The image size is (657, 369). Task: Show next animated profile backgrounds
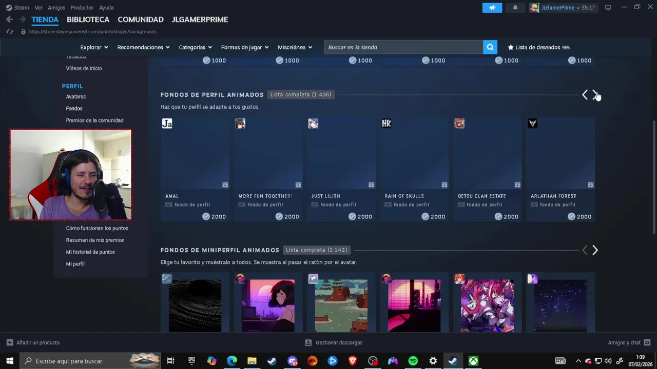(x=595, y=95)
